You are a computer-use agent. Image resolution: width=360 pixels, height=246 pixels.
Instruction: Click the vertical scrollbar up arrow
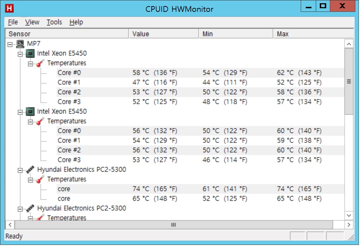click(349, 44)
